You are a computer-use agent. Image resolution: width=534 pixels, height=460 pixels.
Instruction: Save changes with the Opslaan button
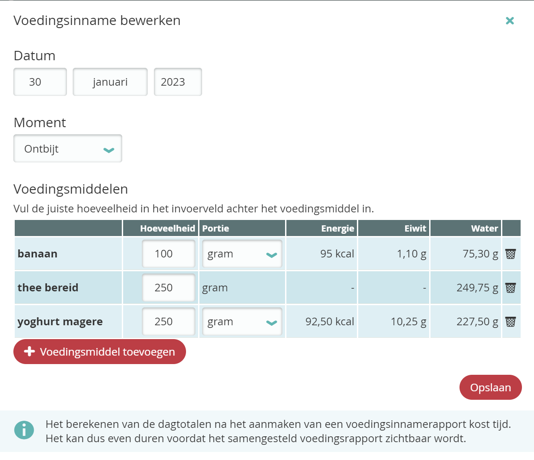490,387
